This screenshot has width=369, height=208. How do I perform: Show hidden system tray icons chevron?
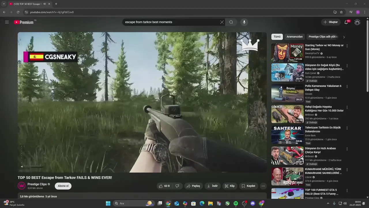pyautogui.click(x=328, y=203)
